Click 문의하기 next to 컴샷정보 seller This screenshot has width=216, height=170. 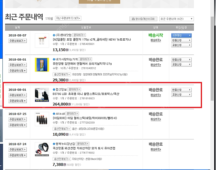(x=74, y=89)
